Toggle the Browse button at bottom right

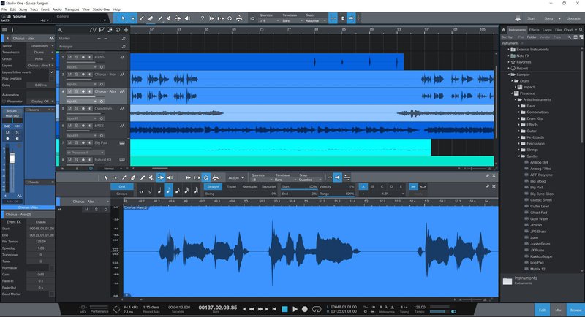[x=575, y=310]
